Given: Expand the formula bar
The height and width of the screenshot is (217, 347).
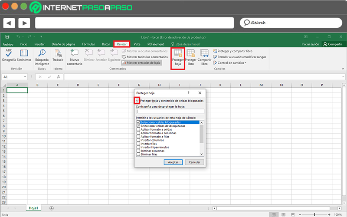Looking at the screenshot, I should tap(343, 77).
